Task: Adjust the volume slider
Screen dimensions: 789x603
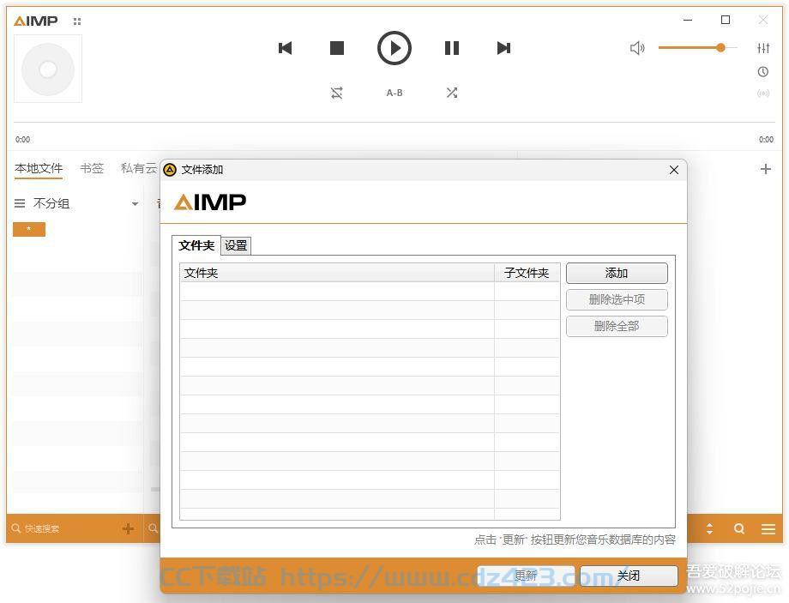Action: [x=697, y=48]
